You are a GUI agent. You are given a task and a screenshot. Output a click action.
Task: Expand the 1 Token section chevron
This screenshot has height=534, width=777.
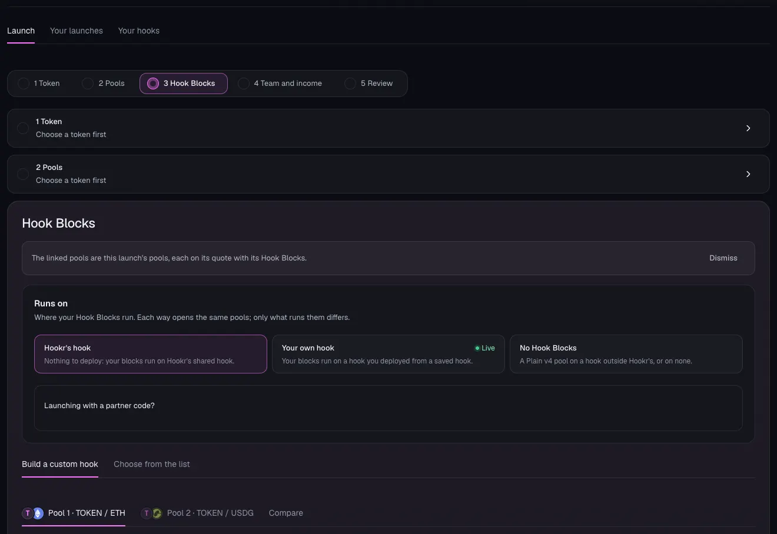748,128
